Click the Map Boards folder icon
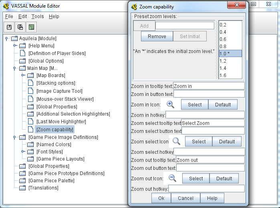 pyautogui.click(x=30, y=75)
